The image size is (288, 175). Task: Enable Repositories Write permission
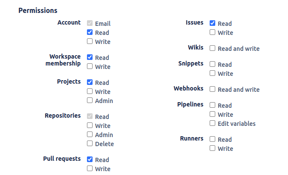click(x=90, y=125)
